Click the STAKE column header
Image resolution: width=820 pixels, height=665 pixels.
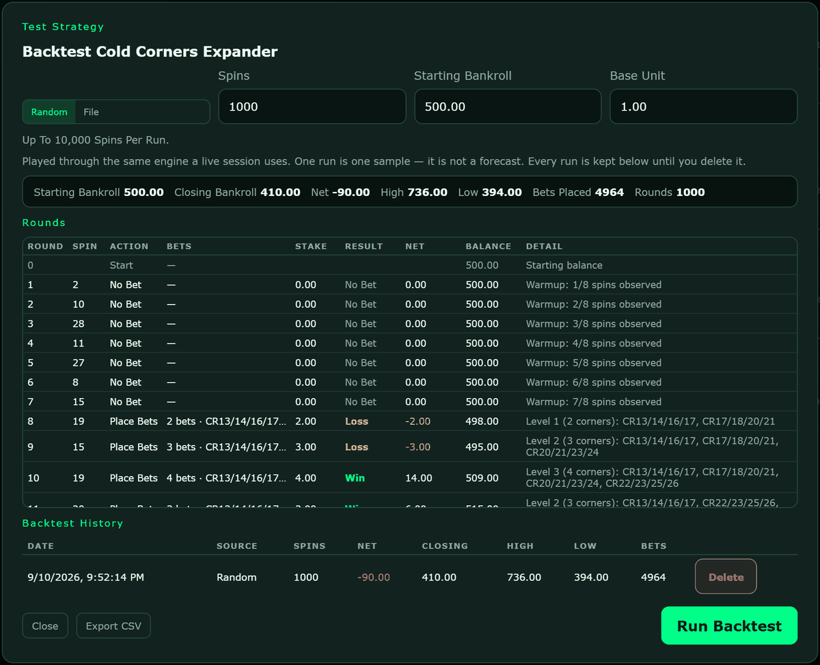(x=311, y=246)
